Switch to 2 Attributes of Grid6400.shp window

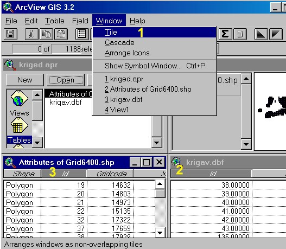tap(155, 89)
